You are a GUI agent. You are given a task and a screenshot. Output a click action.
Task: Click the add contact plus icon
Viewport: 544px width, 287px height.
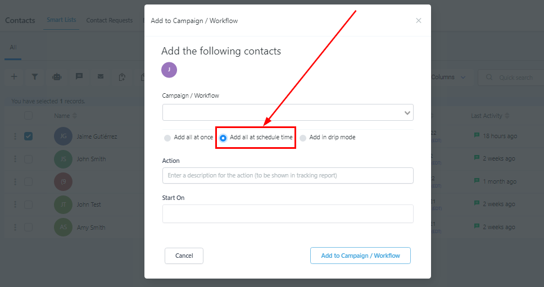click(x=14, y=77)
